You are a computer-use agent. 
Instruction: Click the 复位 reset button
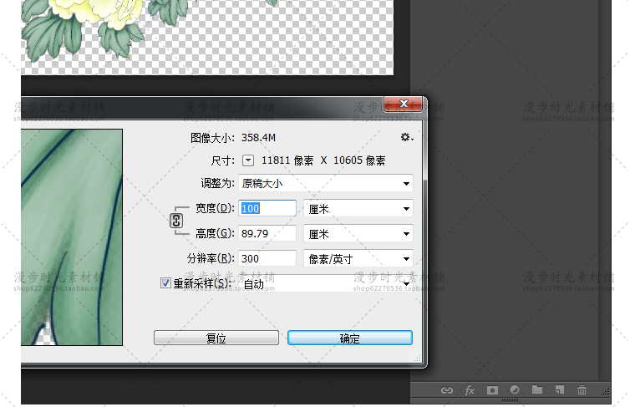[216, 338]
